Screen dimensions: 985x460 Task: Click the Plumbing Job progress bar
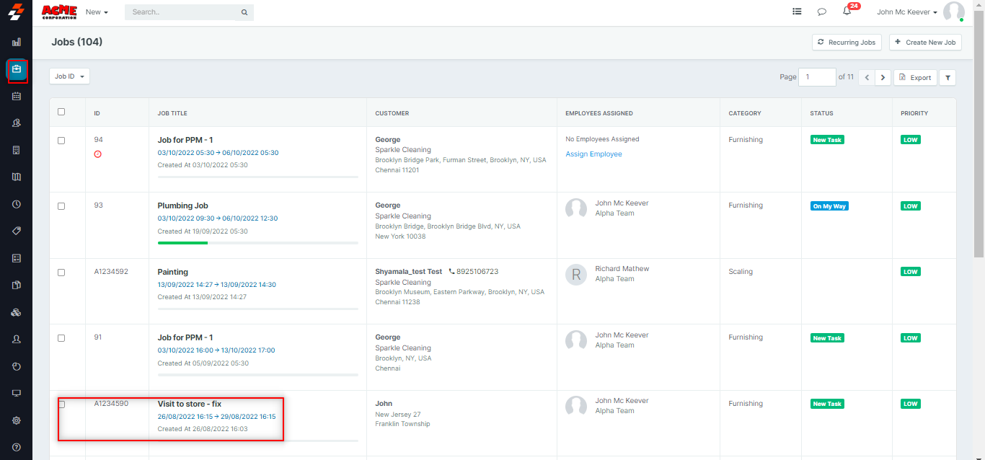point(257,243)
